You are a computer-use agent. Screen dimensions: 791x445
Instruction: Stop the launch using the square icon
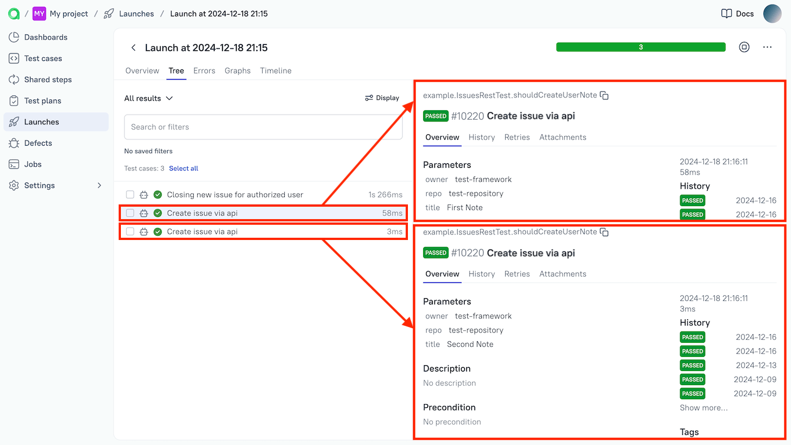pyautogui.click(x=744, y=47)
